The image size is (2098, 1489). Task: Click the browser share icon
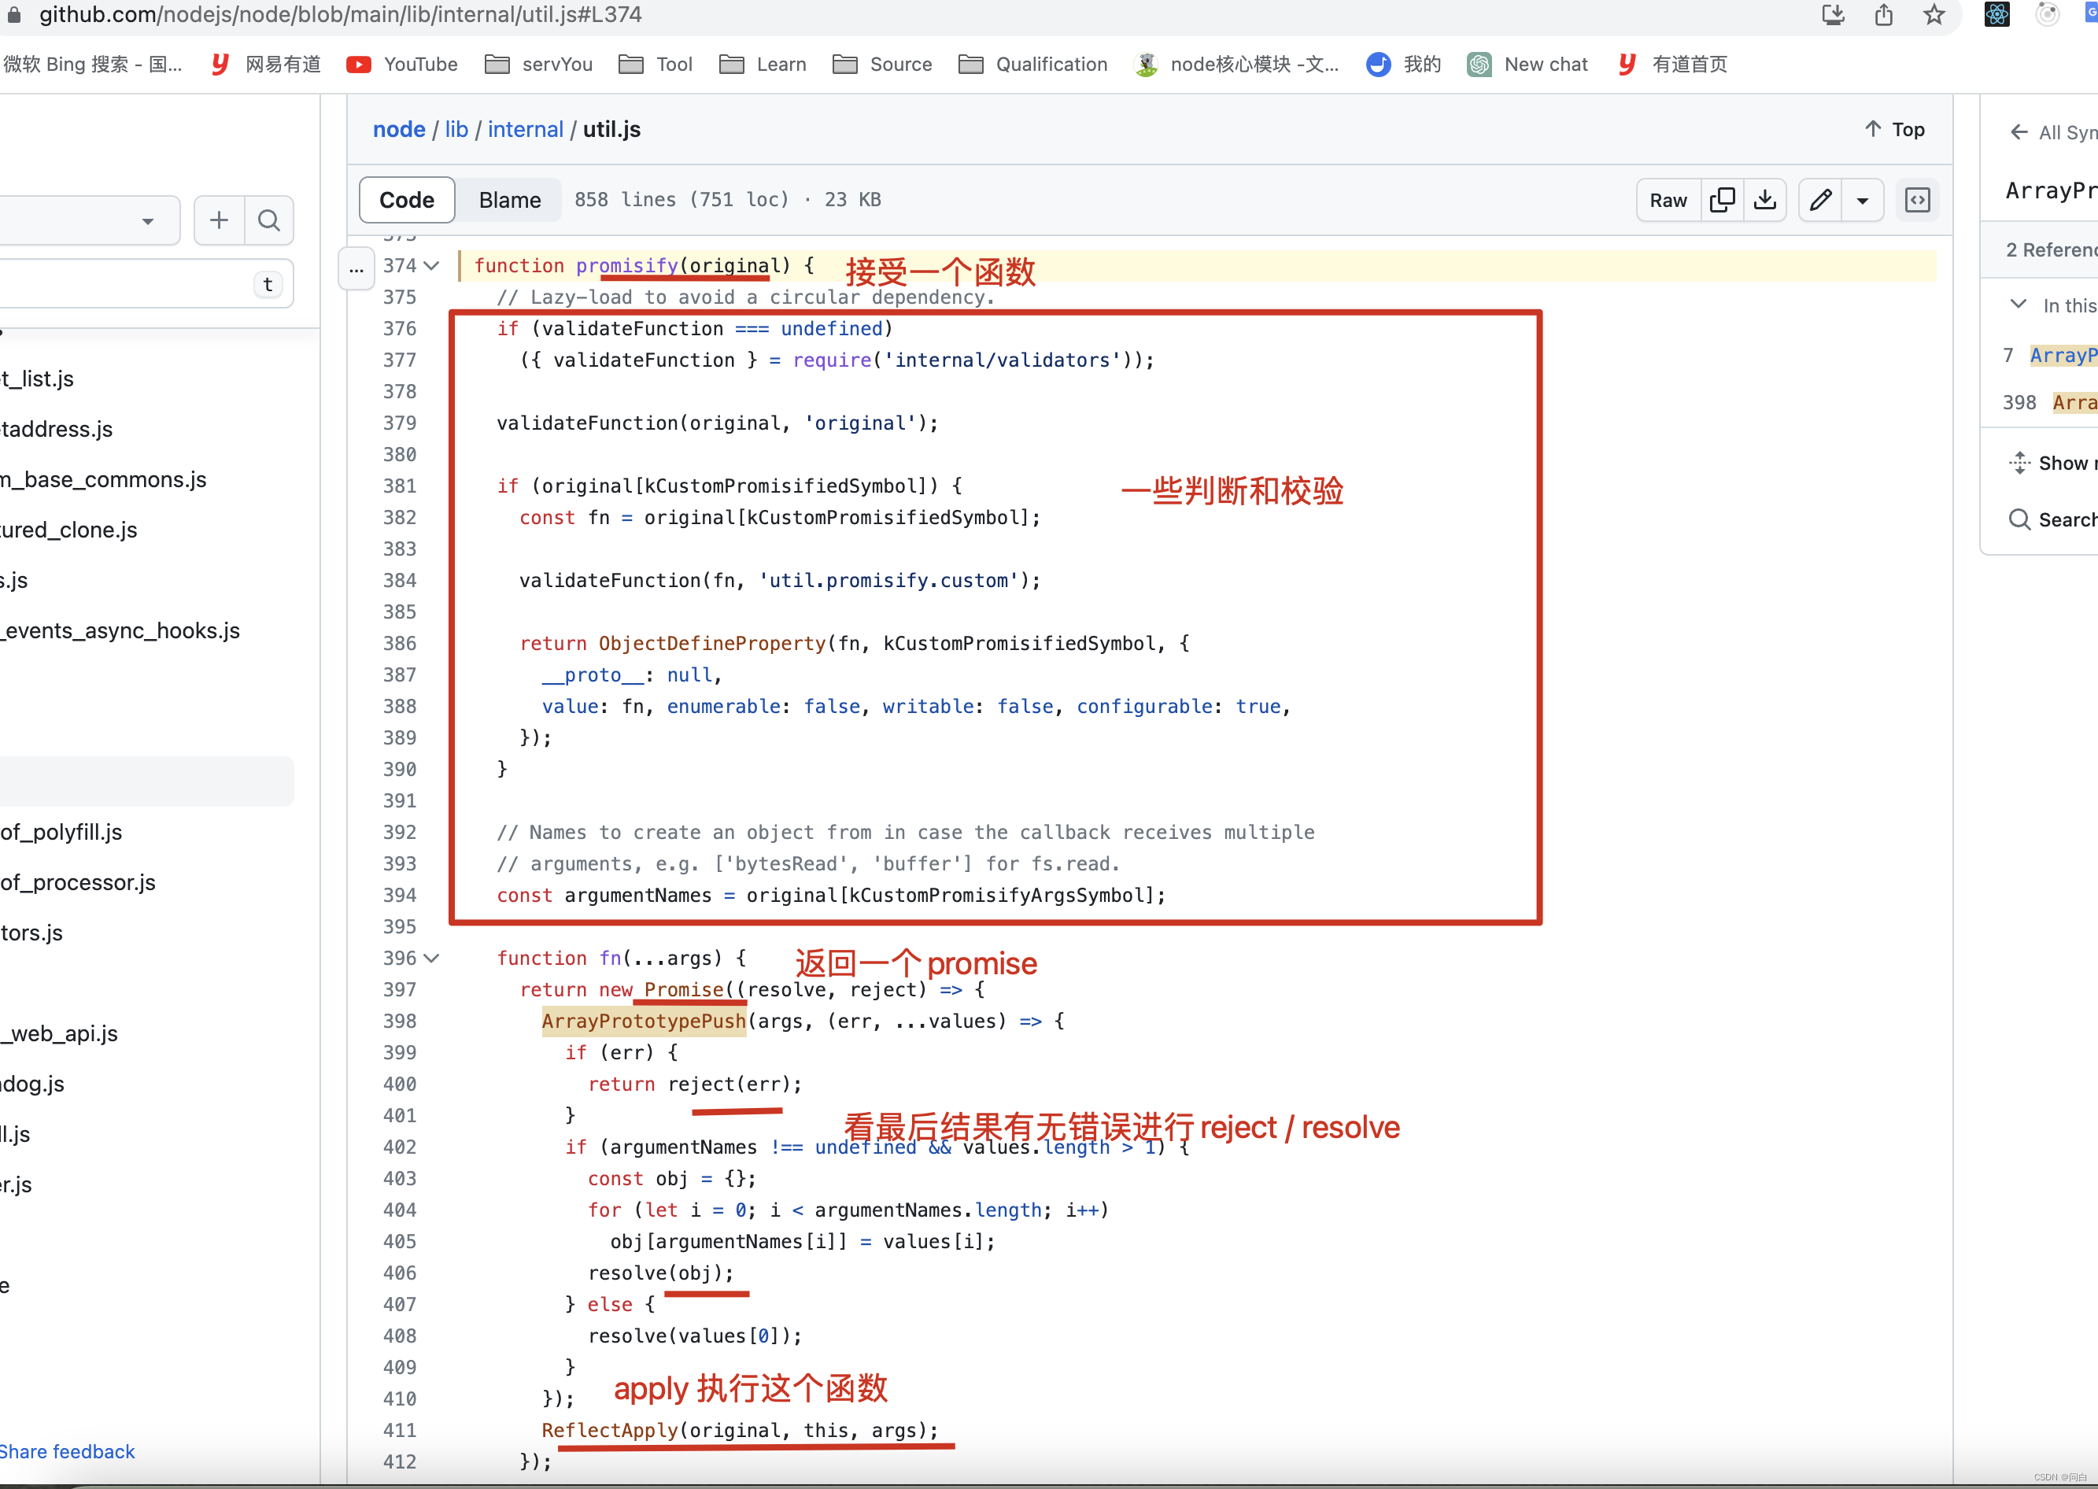click(1882, 16)
